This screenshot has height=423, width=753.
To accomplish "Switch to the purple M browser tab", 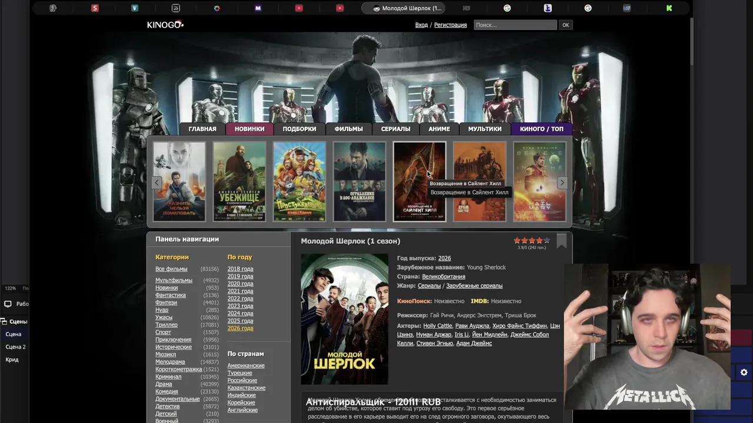I will coord(258,8).
